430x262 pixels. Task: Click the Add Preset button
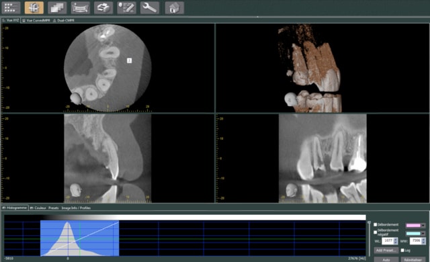386,250
